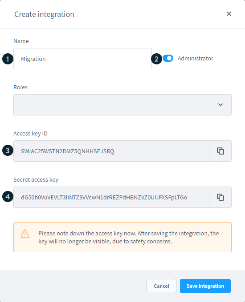245x302 pixels.
Task: Click the Name label
Action: tap(21, 41)
